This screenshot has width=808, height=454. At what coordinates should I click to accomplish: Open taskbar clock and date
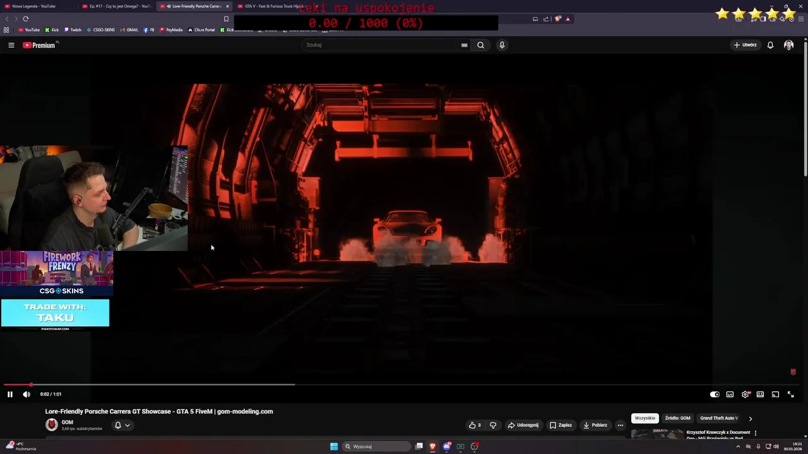click(793, 446)
